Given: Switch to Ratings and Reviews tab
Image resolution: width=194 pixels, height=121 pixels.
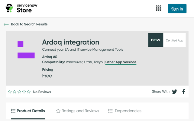Looking at the screenshot, I should pos(77,111).
